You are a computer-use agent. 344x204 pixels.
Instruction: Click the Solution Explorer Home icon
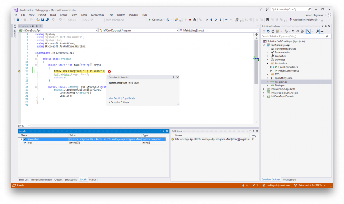(273, 32)
